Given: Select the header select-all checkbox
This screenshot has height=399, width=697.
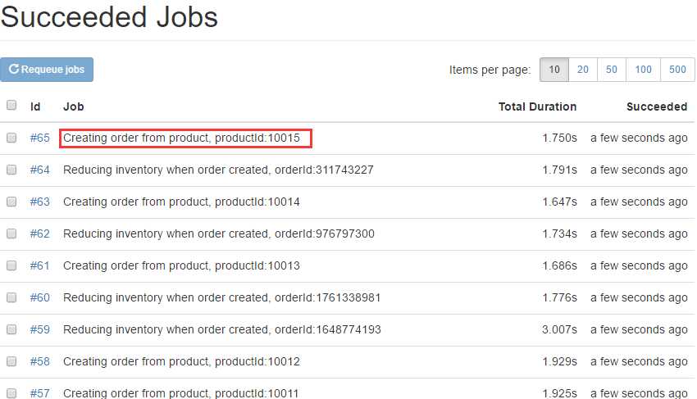Looking at the screenshot, I should click(11, 106).
